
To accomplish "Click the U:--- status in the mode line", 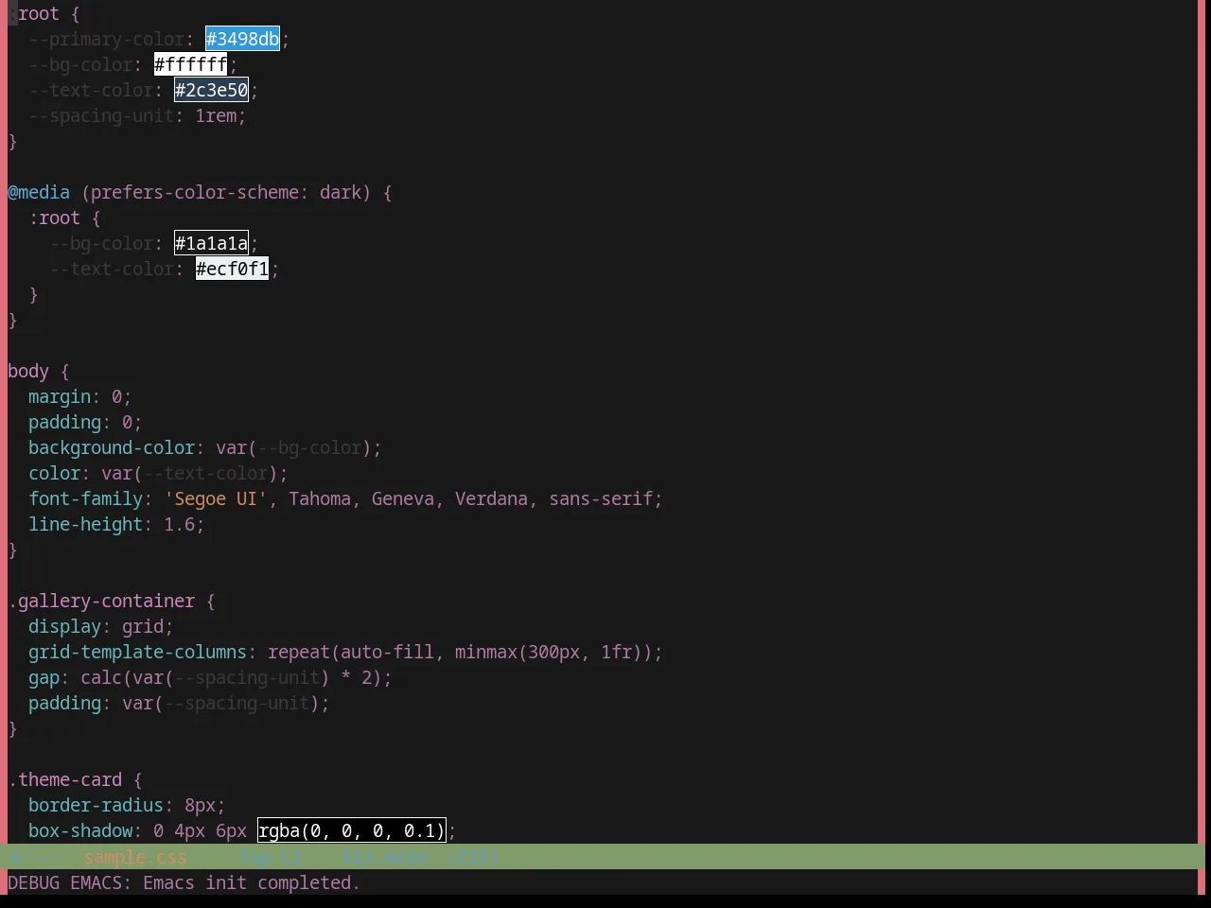I will (x=34, y=857).
